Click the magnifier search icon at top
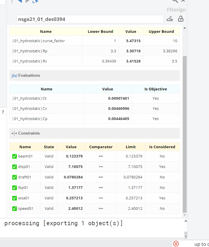This screenshot has width=209, height=247. click(175, 1)
